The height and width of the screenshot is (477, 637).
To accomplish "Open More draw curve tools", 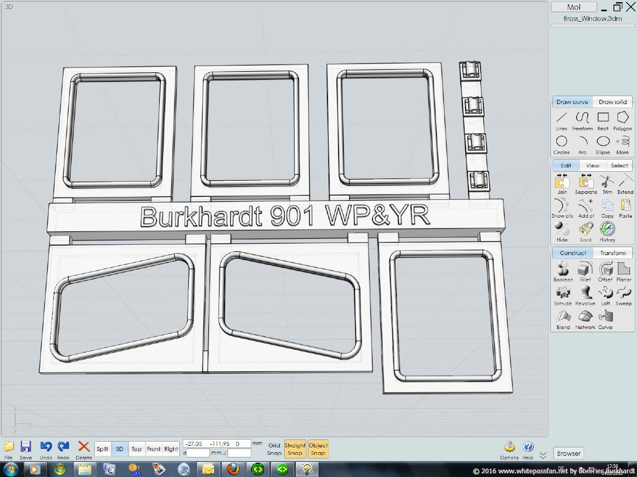I will click(623, 145).
